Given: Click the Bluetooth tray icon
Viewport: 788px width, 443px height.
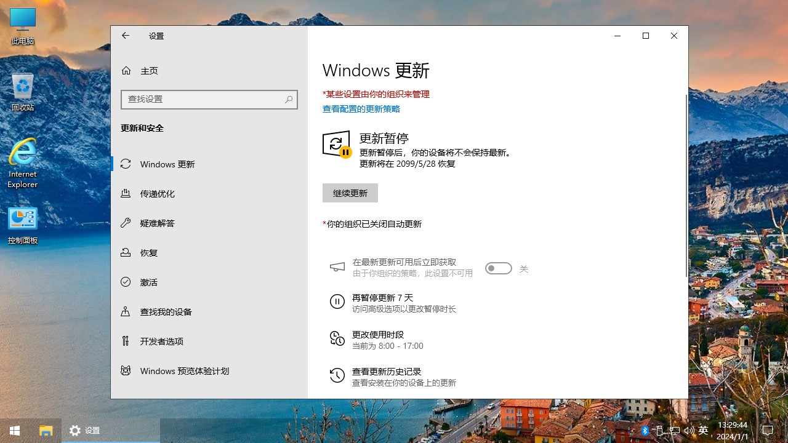Looking at the screenshot, I should [x=645, y=431].
